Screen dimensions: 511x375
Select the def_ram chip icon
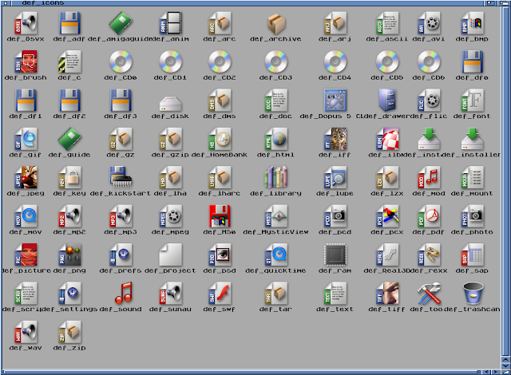tap(335, 256)
